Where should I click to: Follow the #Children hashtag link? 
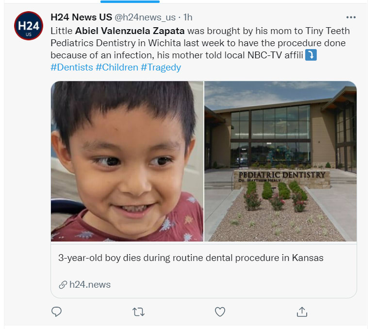[116, 68]
